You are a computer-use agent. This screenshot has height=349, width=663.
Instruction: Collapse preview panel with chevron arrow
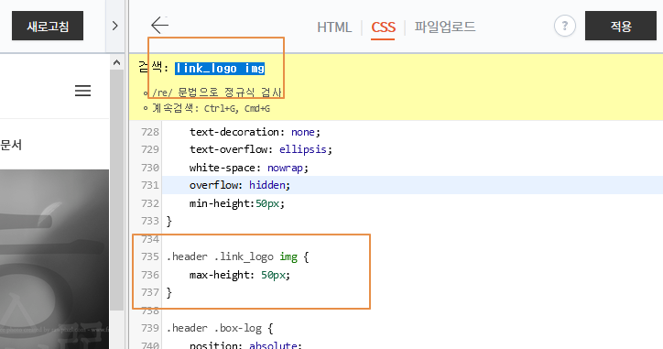pyautogui.click(x=115, y=26)
